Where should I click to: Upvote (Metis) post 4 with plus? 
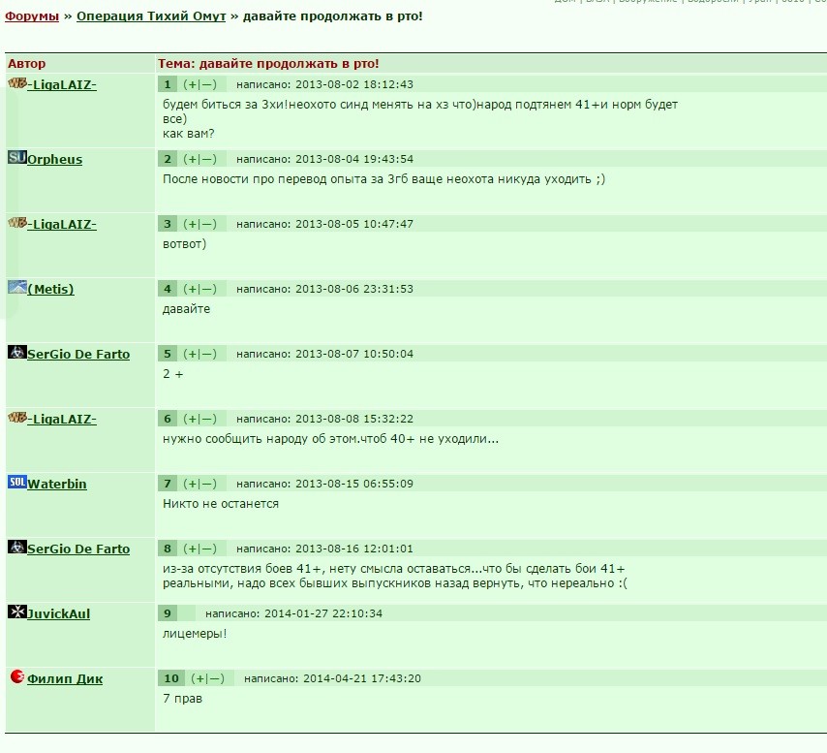(x=193, y=289)
